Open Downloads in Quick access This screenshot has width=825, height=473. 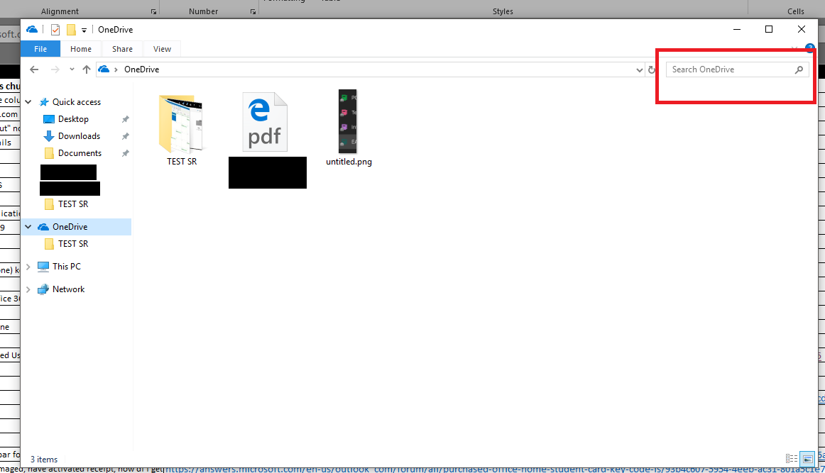click(79, 136)
